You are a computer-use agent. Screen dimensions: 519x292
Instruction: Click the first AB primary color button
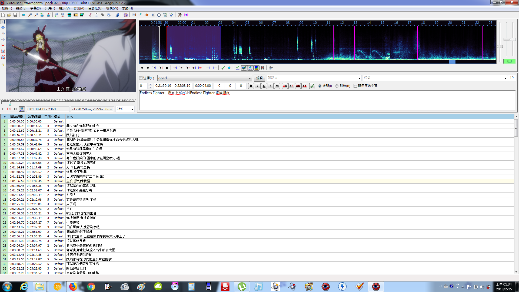click(x=285, y=86)
